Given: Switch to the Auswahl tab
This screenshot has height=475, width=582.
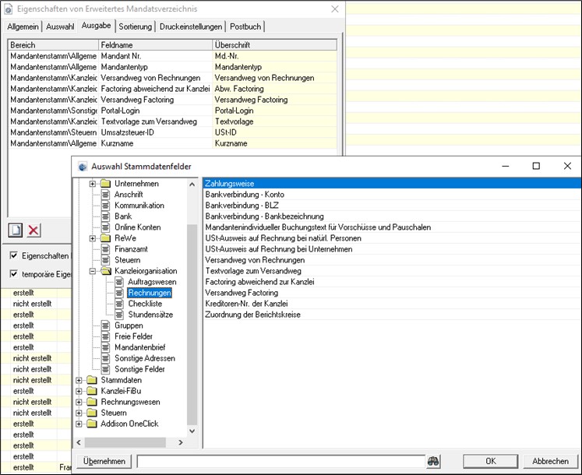Looking at the screenshot, I should (x=60, y=26).
